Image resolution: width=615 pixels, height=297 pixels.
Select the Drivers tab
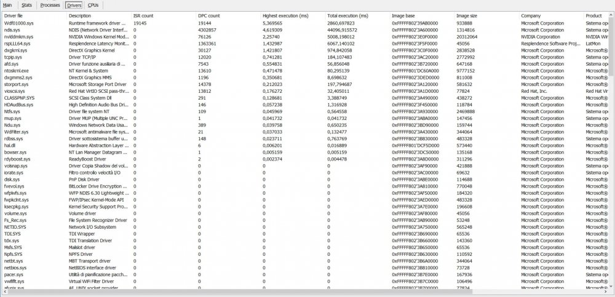coord(74,5)
